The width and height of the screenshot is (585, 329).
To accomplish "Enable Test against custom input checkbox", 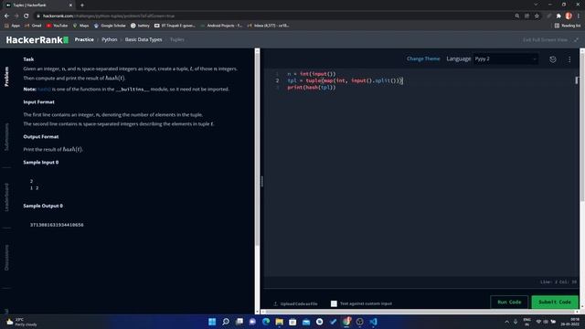I will tap(334, 303).
